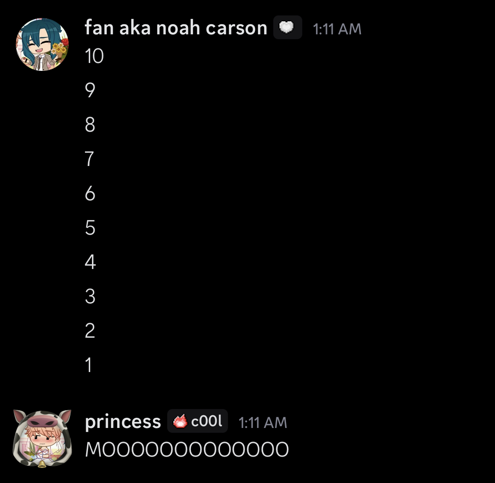Select the message reading 3
The image size is (495, 483).
[90, 296]
